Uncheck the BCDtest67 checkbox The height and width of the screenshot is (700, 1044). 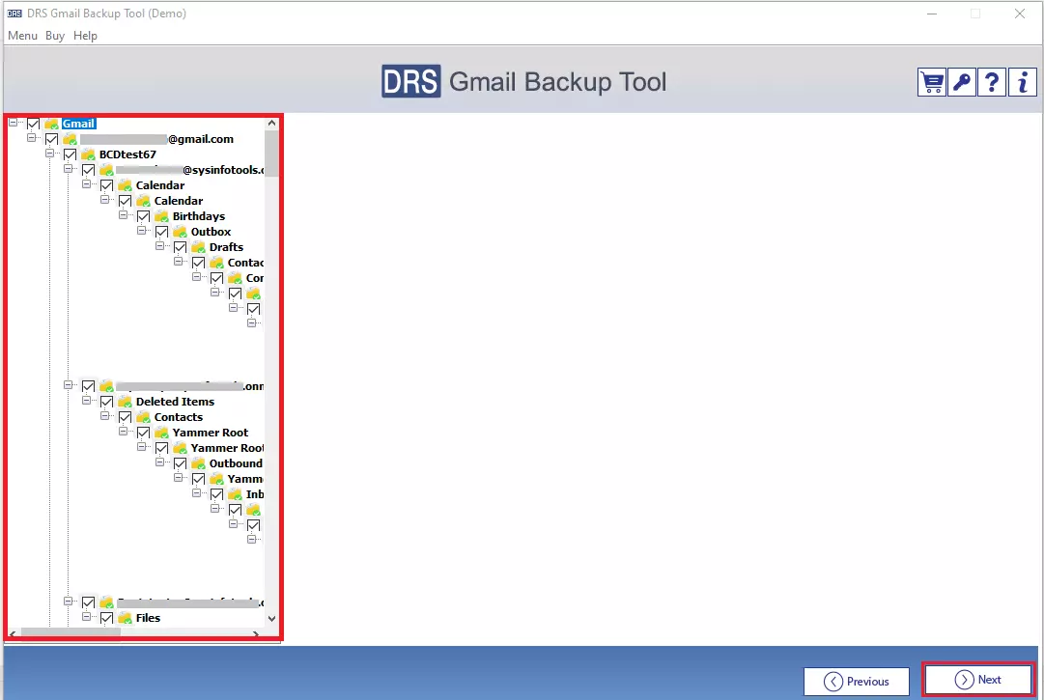[70, 154]
